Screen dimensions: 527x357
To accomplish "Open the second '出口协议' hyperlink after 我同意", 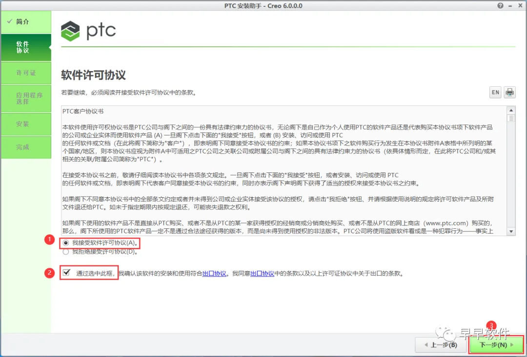I will coord(263,273).
